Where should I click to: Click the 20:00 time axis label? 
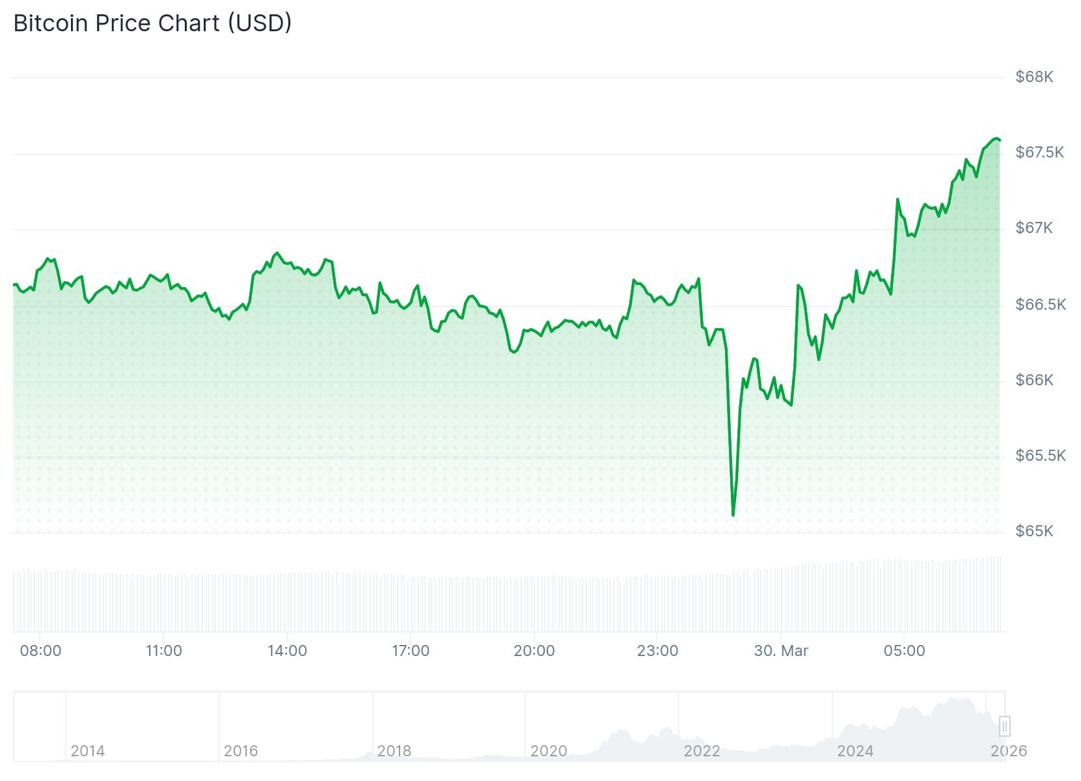pyautogui.click(x=534, y=651)
